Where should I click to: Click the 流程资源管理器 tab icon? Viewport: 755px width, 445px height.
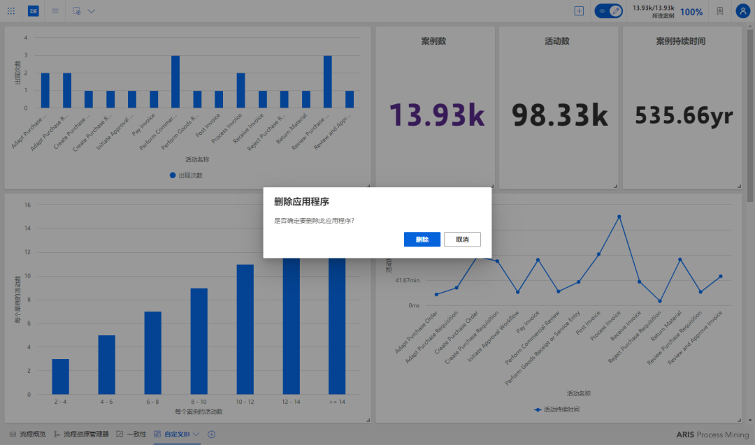[x=57, y=434]
